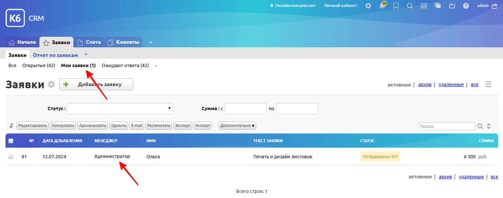Click the Отправлено КП status badge
The image size is (503, 198).
click(380, 156)
